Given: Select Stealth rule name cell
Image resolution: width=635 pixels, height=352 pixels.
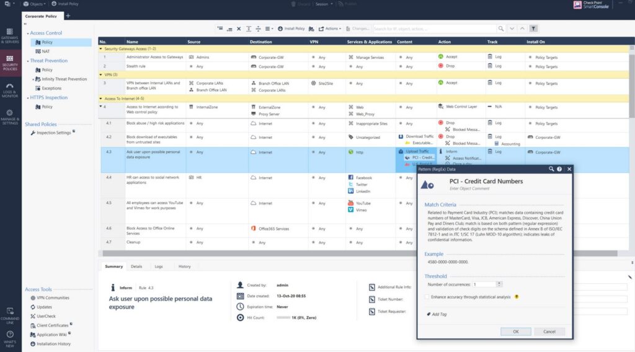Looking at the screenshot, I should pyautogui.click(x=155, y=66).
